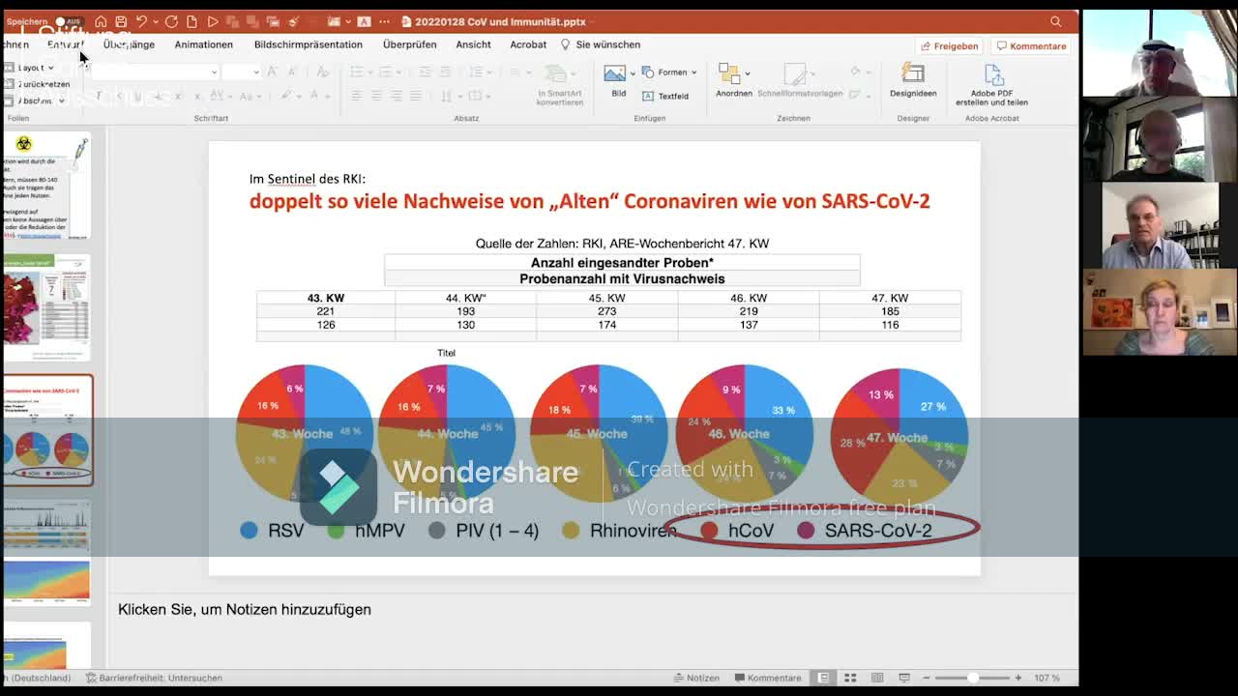The image size is (1238, 696).
Task: Start presentation view from status bar
Action: 904,678
